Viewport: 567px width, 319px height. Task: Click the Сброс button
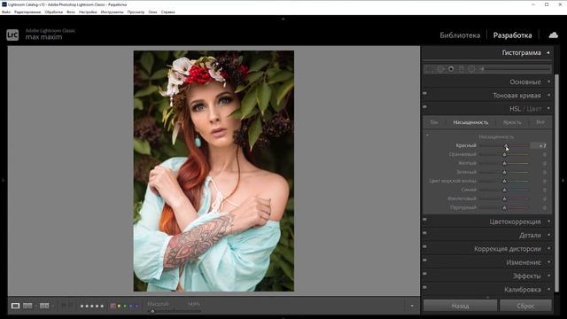525,306
